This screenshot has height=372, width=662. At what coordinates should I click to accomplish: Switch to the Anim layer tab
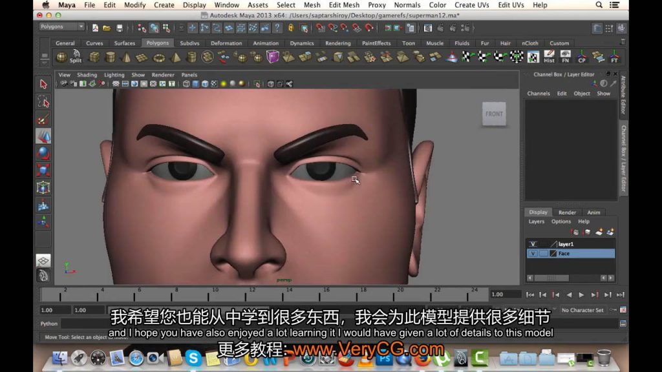pyautogui.click(x=593, y=212)
